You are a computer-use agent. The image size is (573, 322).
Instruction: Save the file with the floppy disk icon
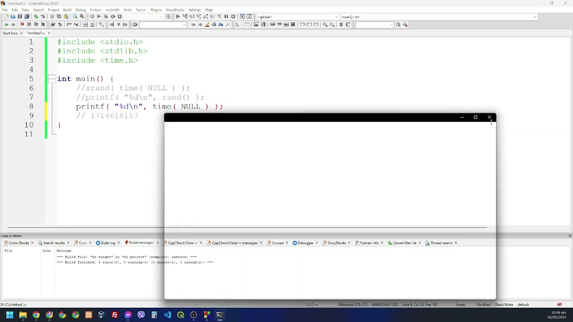pyautogui.click(x=20, y=17)
